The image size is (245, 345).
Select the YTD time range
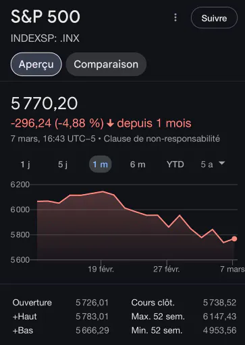(175, 164)
